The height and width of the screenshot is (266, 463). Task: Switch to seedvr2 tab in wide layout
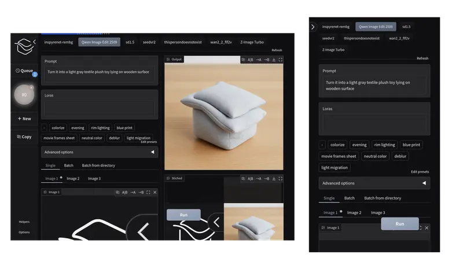coord(149,42)
